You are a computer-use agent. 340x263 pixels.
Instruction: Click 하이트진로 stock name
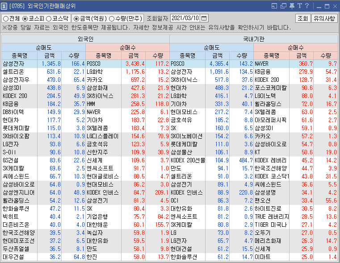tap(268, 208)
